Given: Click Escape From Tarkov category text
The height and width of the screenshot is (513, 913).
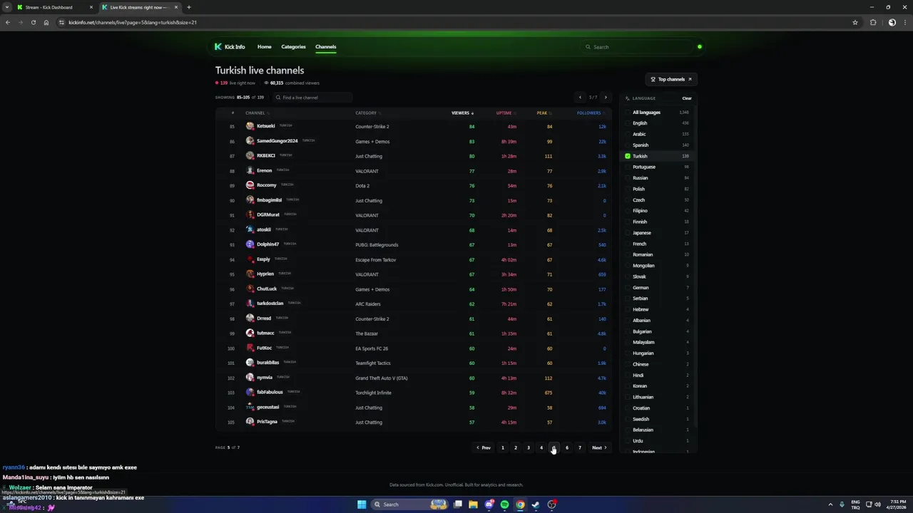Looking at the screenshot, I should click(375, 259).
